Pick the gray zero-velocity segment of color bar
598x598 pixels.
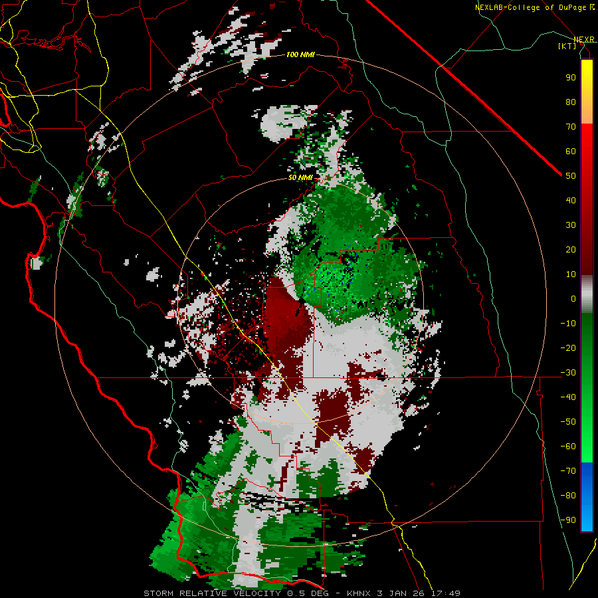[587, 294]
